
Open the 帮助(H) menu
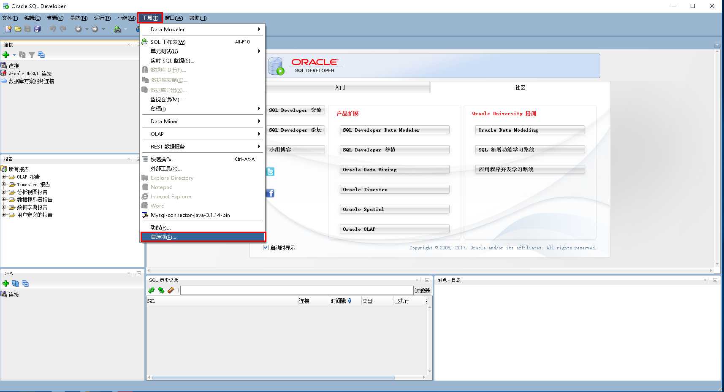(x=198, y=18)
